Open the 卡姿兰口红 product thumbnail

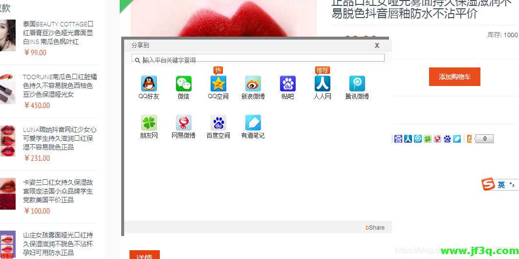(8, 194)
